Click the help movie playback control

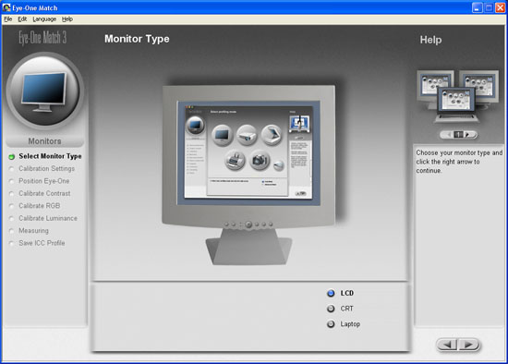[458, 134]
